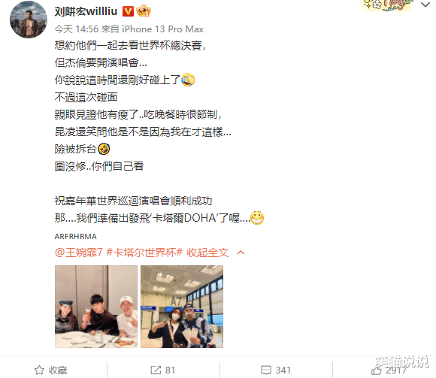Open the dinner table photo thumbnail
This screenshot has width=436, height=378.
tap(96, 307)
